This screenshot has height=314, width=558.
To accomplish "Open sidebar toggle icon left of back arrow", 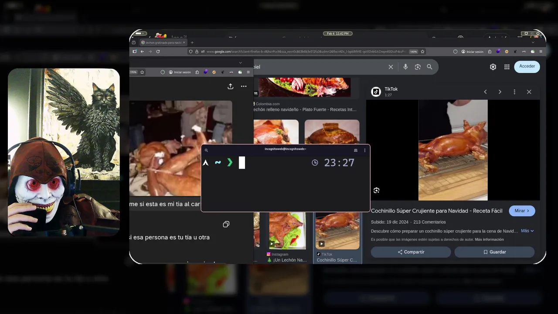I will coord(135,51).
